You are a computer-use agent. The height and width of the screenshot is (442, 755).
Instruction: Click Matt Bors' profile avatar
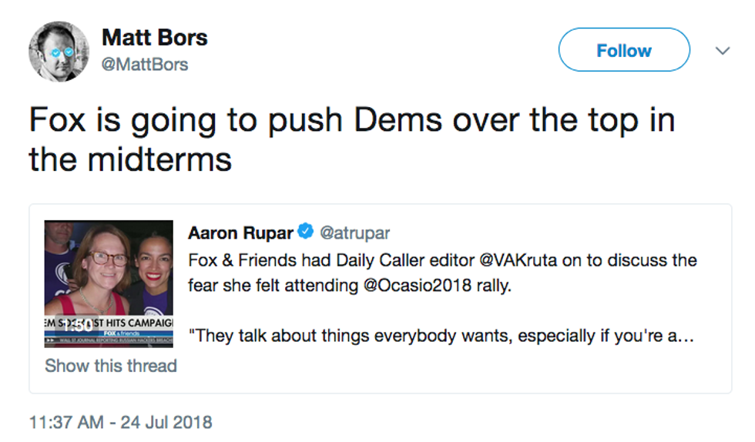point(59,52)
